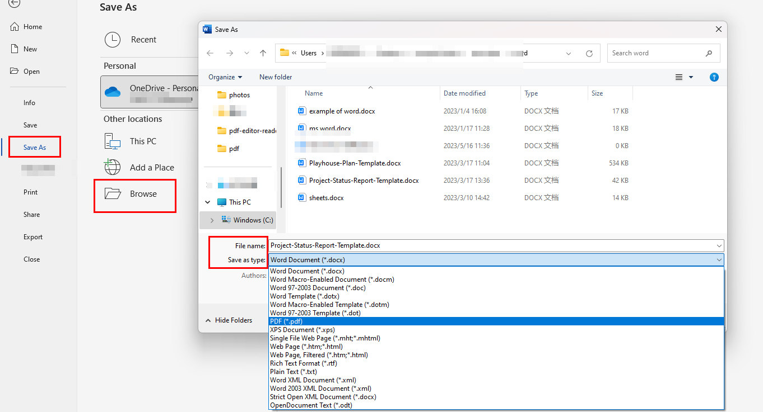763x412 pixels.
Task: Click the back arrow icon in Word backstage
Action: 15,3
